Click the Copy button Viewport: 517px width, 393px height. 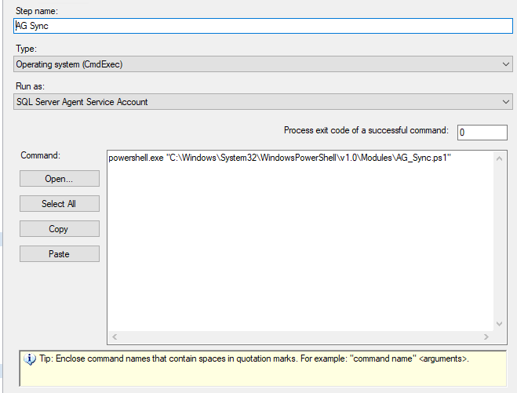coord(60,229)
